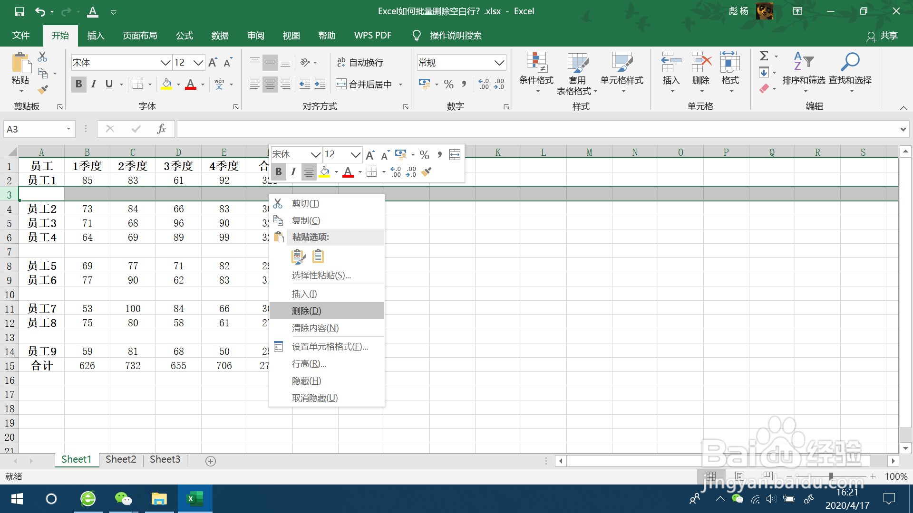Image resolution: width=913 pixels, height=513 pixels.
Task: Toggle Wrap Text (自动换行)
Action: 360,63
